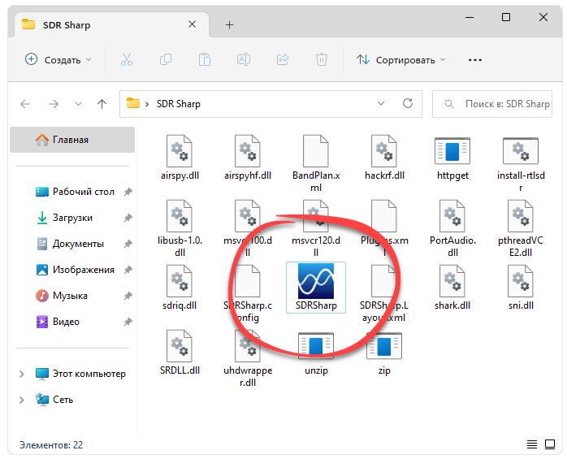Expand the address bar history dropdown

tap(381, 104)
